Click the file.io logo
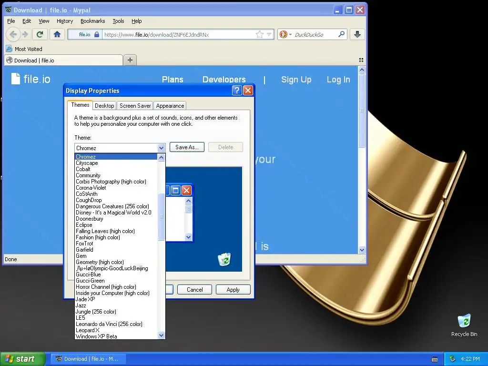 click(30, 79)
